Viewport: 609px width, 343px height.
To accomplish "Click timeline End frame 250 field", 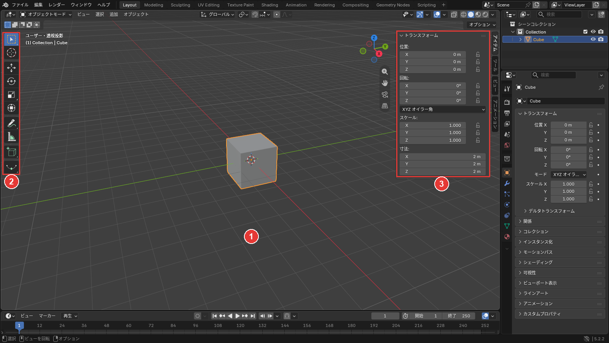I will click(x=459, y=316).
